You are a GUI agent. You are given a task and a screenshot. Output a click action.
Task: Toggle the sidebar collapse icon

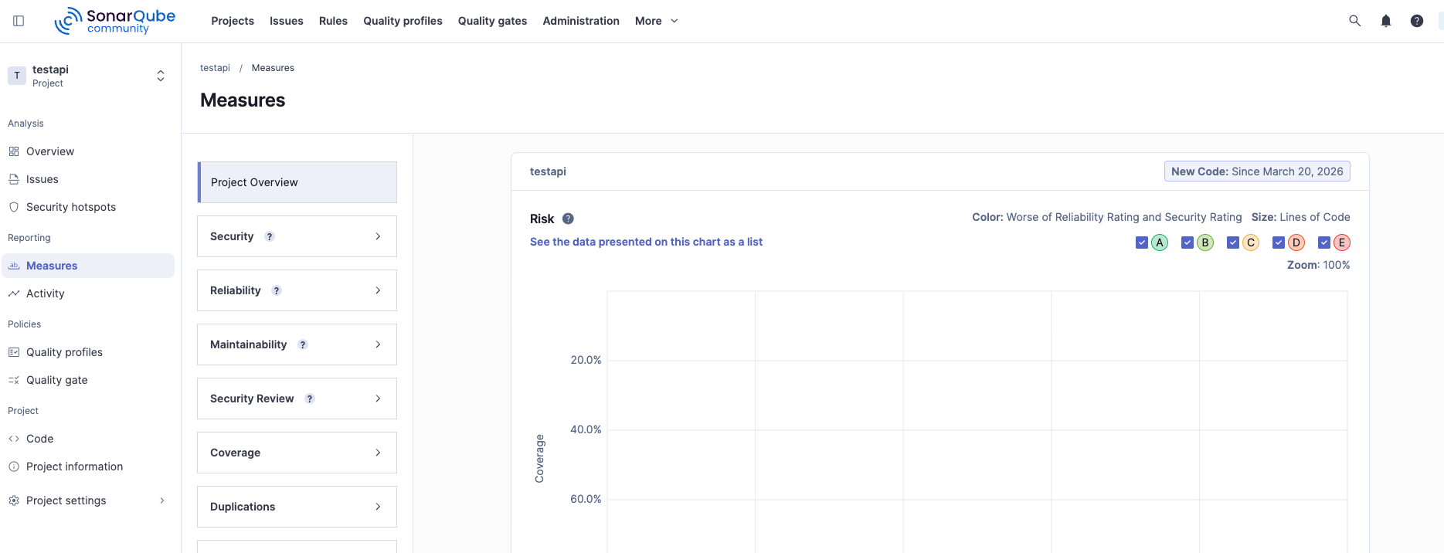19,21
